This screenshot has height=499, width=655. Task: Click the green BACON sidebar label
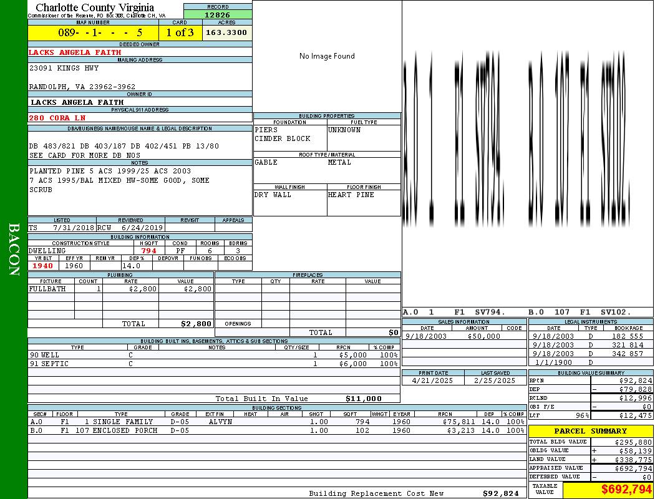coord(14,249)
